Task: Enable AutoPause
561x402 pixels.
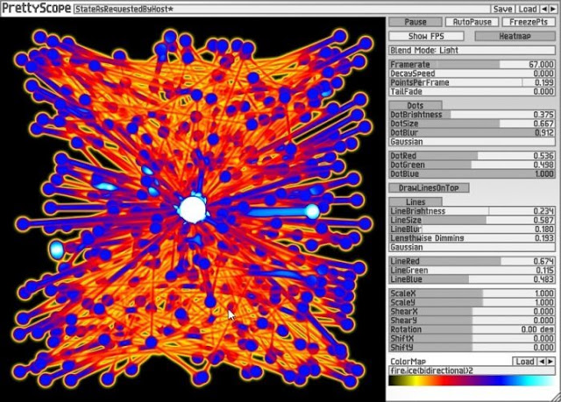Action: click(472, 22)
